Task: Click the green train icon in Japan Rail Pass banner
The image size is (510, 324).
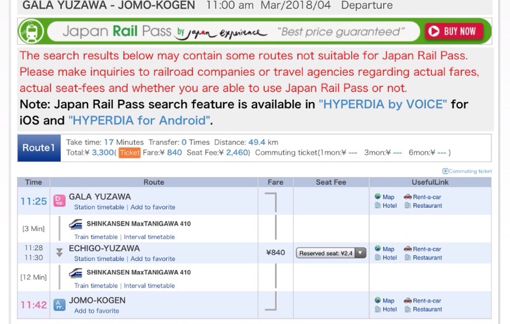Action: pyautogui.click(x=31, y=32)
